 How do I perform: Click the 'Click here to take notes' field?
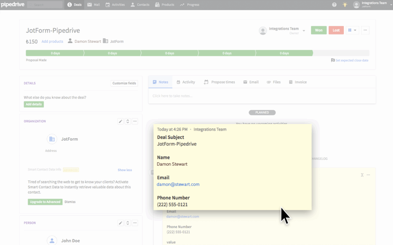click(x=262, y=96)
